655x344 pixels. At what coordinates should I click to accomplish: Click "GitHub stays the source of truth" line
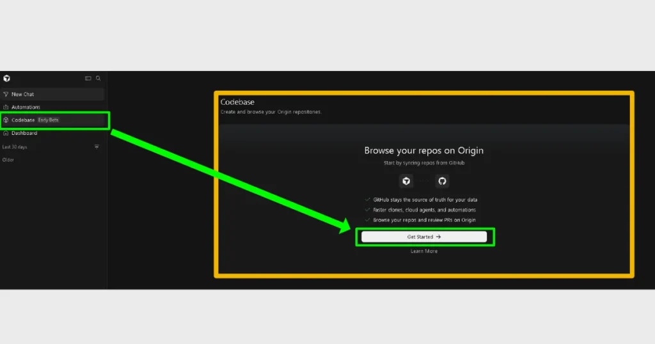[x=425, y=200]
